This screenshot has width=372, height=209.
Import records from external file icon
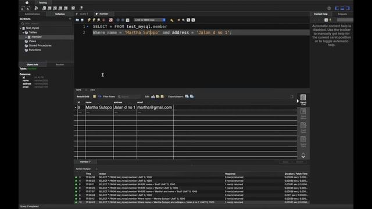point(192,96)
